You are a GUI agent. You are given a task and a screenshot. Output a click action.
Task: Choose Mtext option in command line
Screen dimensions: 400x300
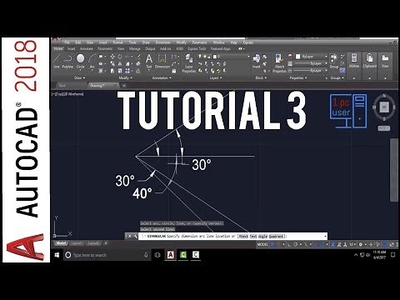(243, 236)
